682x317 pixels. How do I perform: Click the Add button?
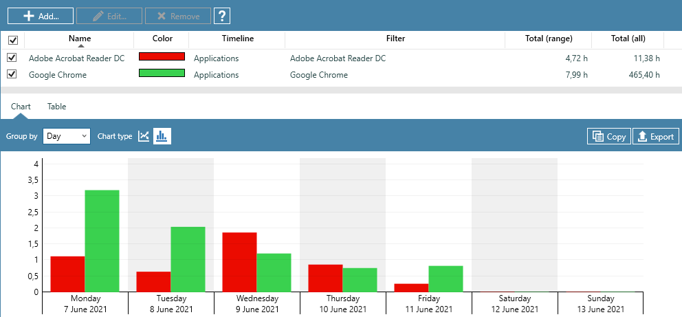pyautogui.click(x=41, y=16)
